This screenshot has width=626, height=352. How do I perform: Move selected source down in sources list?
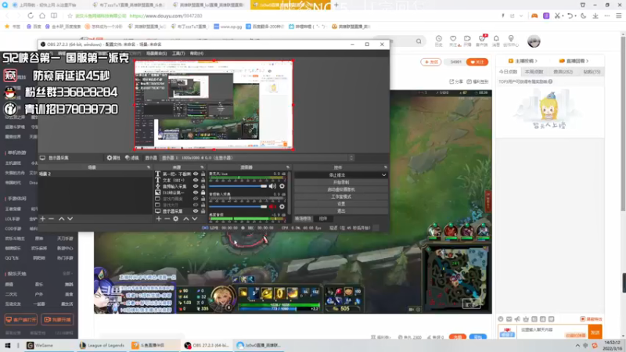tap(194, 219)
